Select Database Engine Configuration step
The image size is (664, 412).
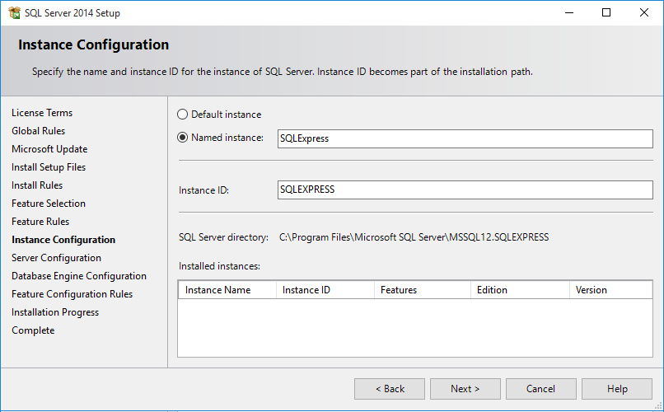tap(79, 276)
